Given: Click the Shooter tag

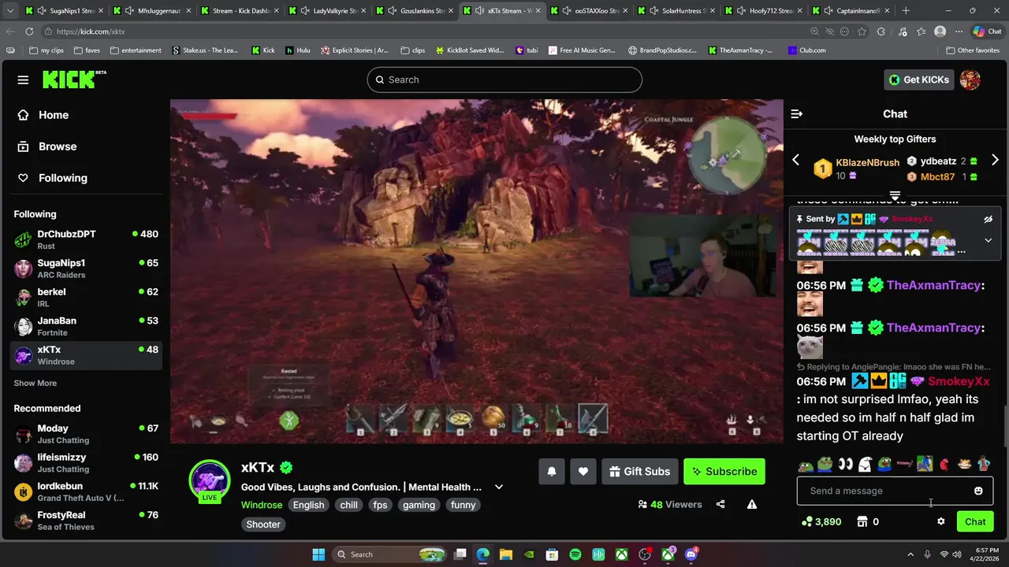Looking at the screenshot, I should [x=263, y=524].
